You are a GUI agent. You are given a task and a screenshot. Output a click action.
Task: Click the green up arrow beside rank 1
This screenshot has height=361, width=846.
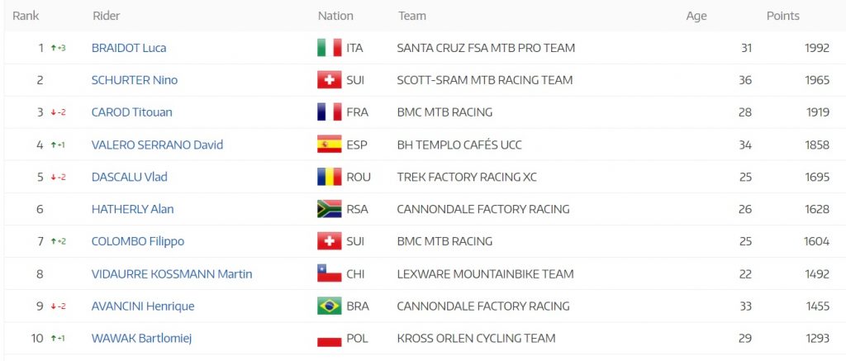point(54,48)
